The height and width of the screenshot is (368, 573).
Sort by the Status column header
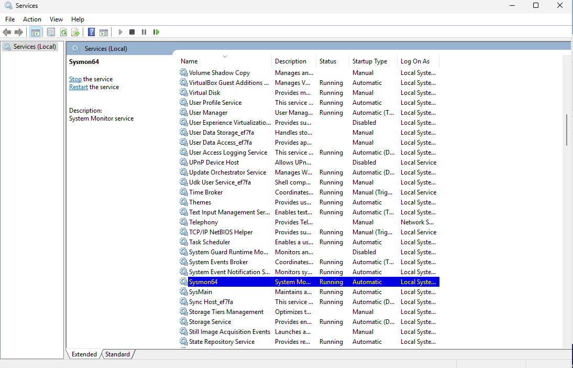click(328, 61)
